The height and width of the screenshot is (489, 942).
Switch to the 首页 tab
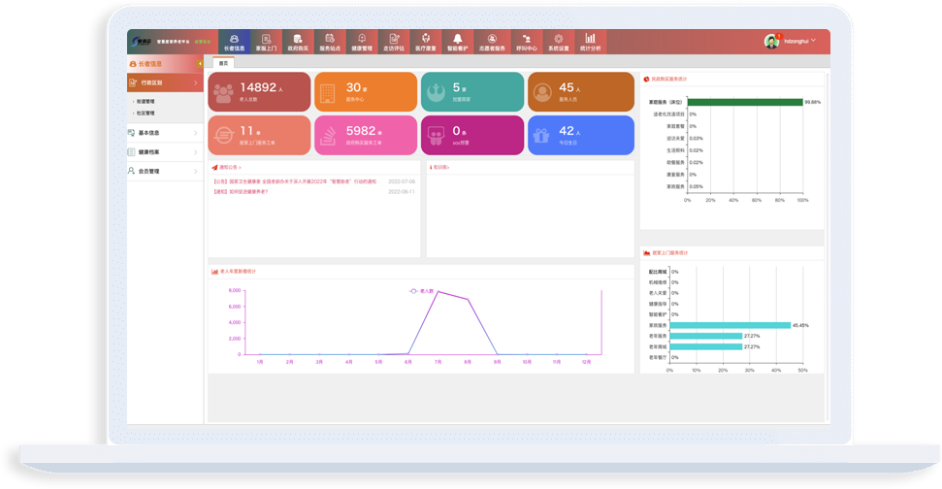pyautogui.click(x=223, y=63)
